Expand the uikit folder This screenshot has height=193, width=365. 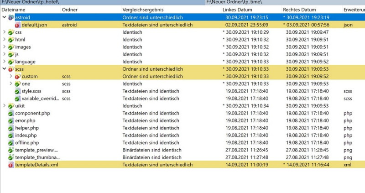[x=4, y=106]
